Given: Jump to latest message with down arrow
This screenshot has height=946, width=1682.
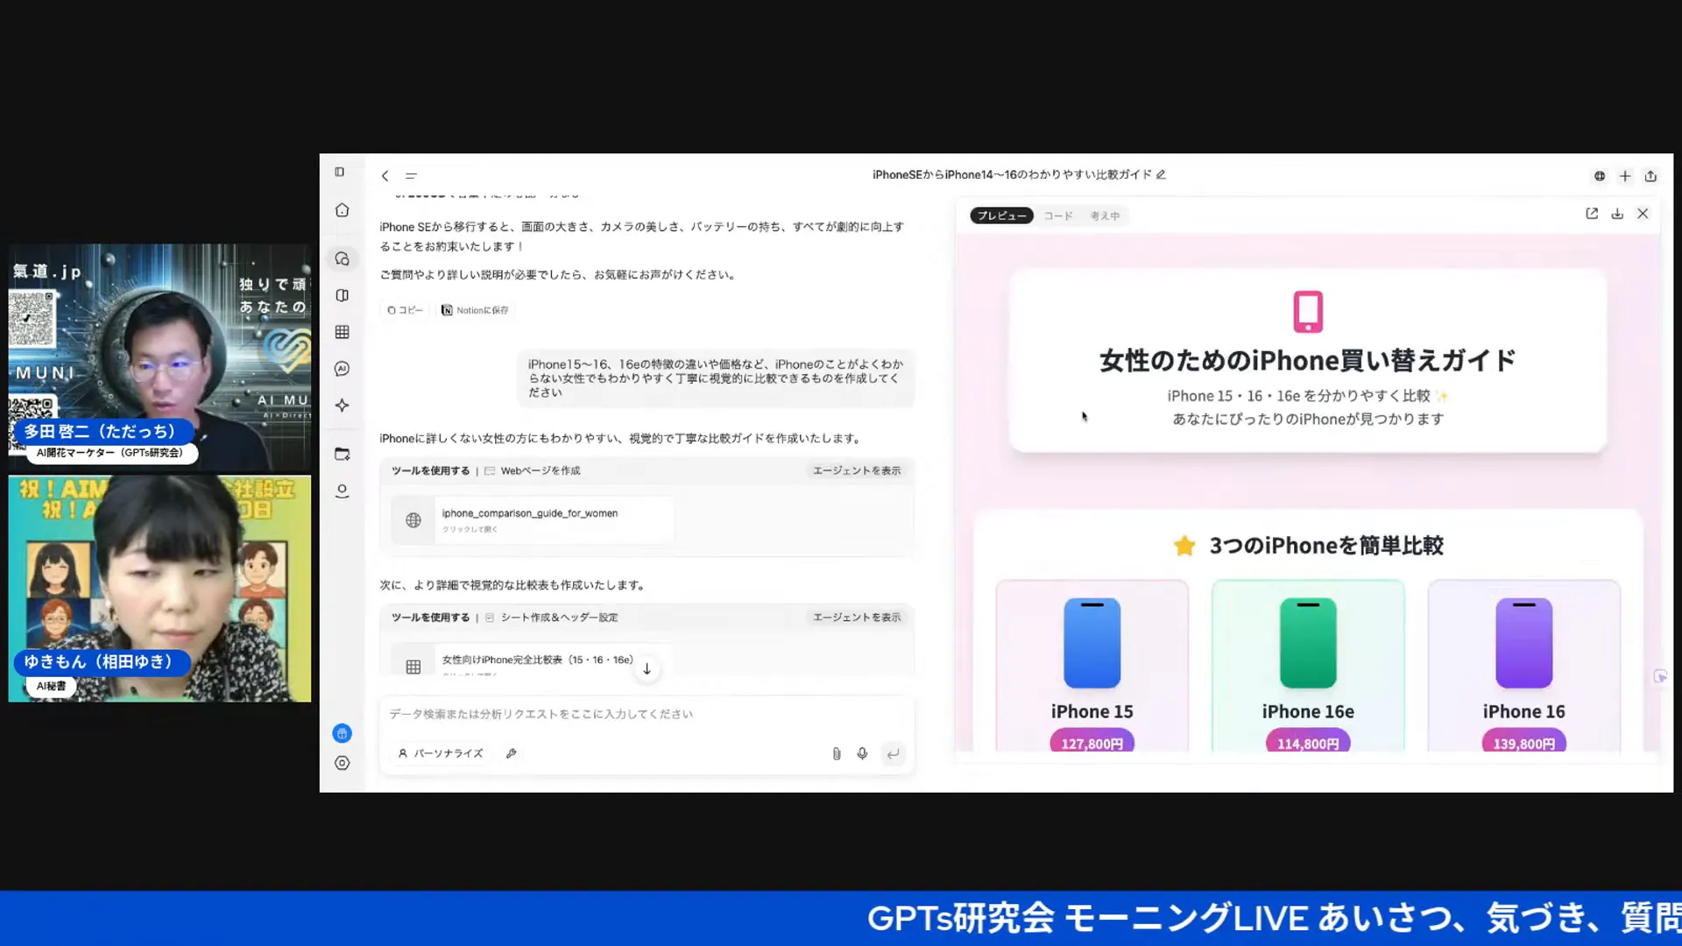Looking at the screenshot, I should pyautogui.click(x=647, y=669).
